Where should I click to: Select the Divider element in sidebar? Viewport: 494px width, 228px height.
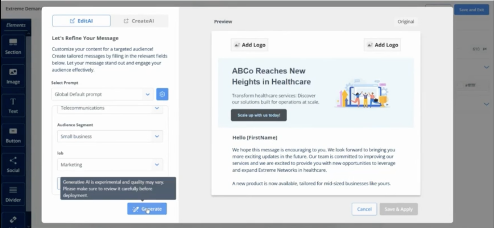(13, 194)
